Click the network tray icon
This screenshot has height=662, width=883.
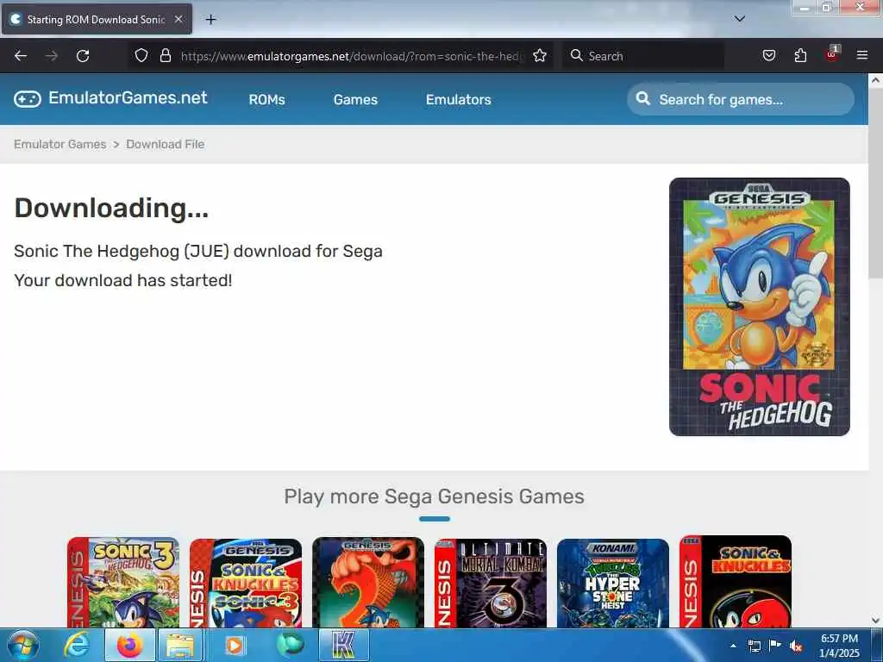(754, 646)
